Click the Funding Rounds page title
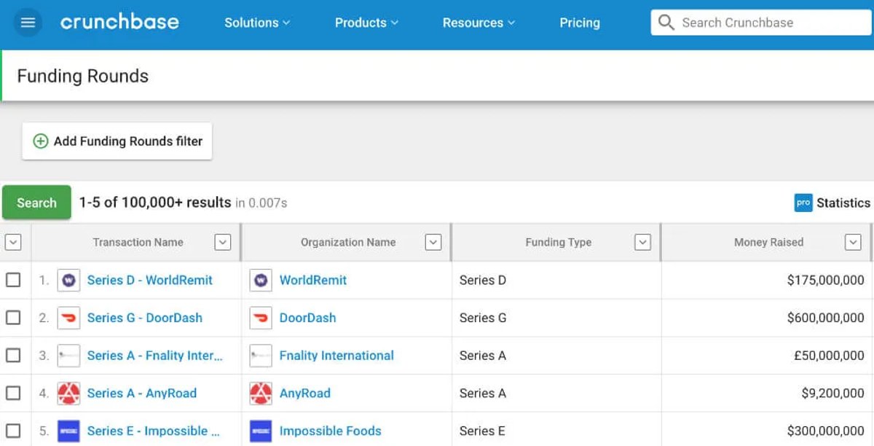874x446 pixels. point(83,76)
